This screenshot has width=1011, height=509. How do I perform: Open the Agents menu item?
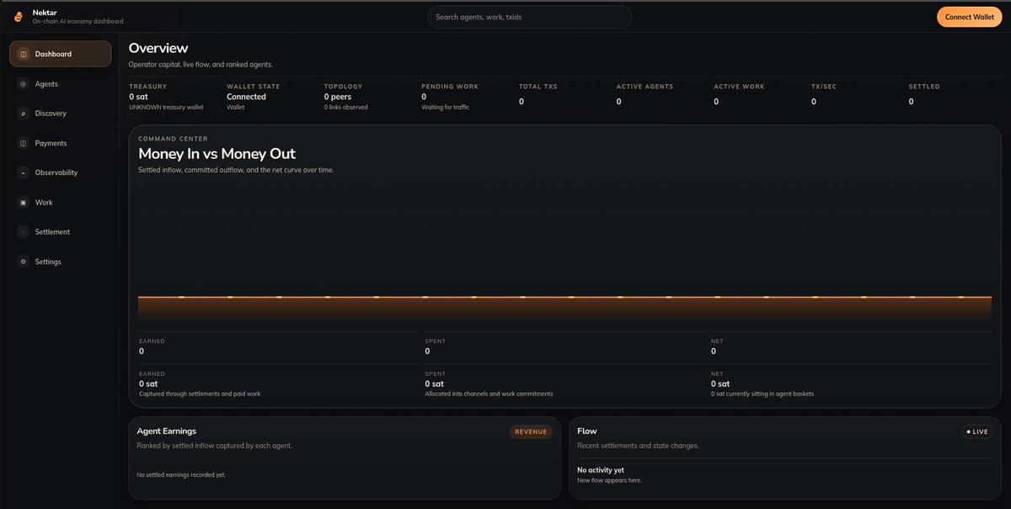(x=46, y=84)
